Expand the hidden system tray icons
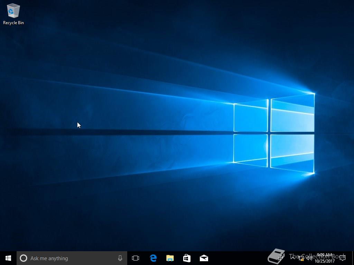 point(293,258)
